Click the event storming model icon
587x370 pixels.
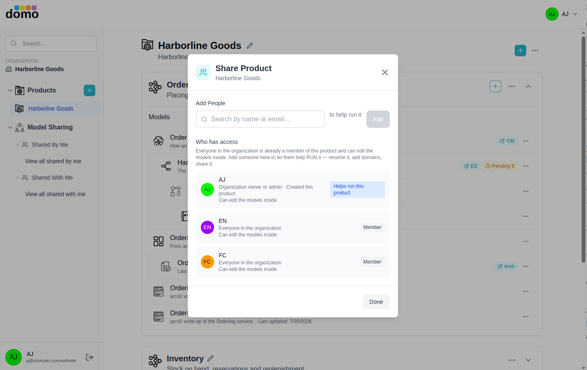[159, 141]
